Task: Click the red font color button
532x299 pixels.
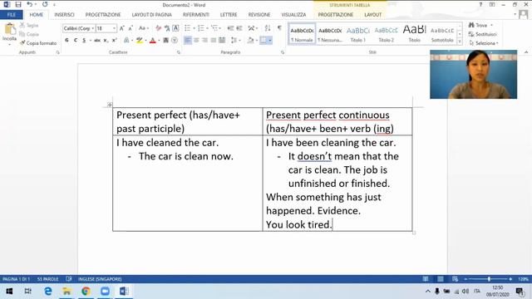Action: [x=152, y=41]
